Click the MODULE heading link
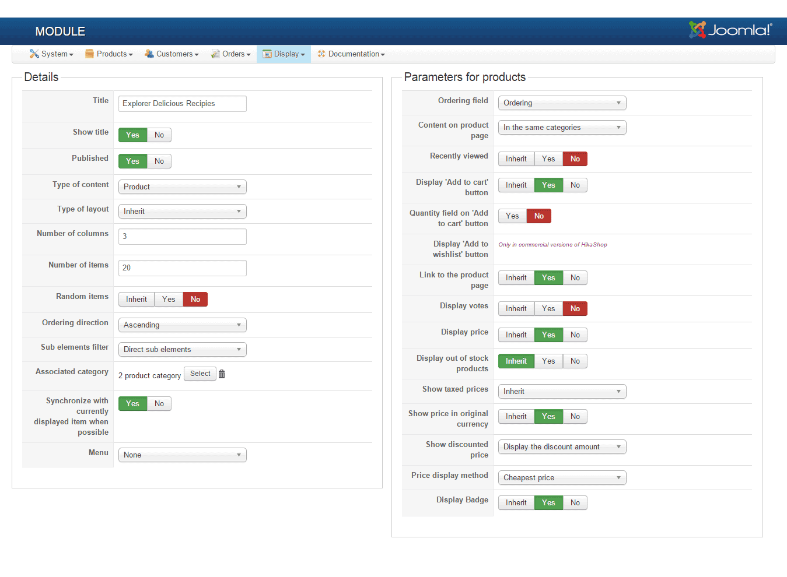Screen dimensions: 787x577 [60, 31]
